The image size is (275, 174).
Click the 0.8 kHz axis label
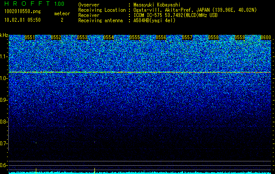point(3,122)
